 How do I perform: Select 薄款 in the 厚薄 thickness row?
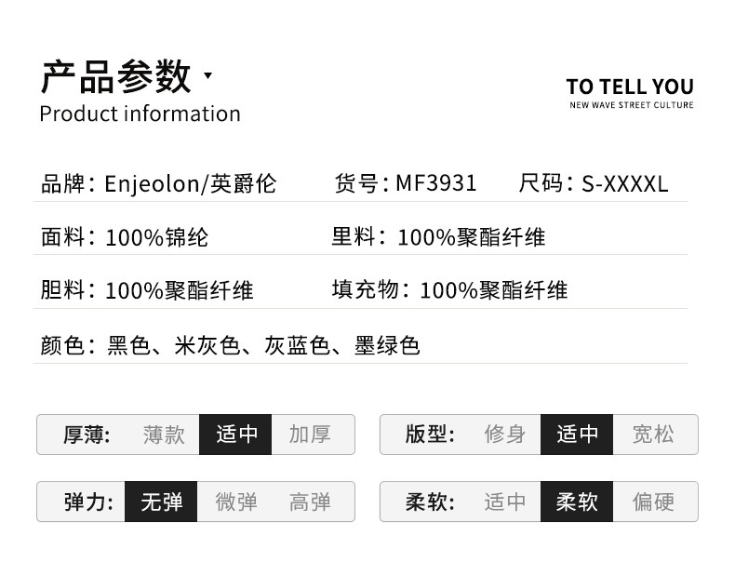click(x=164, y=435)
